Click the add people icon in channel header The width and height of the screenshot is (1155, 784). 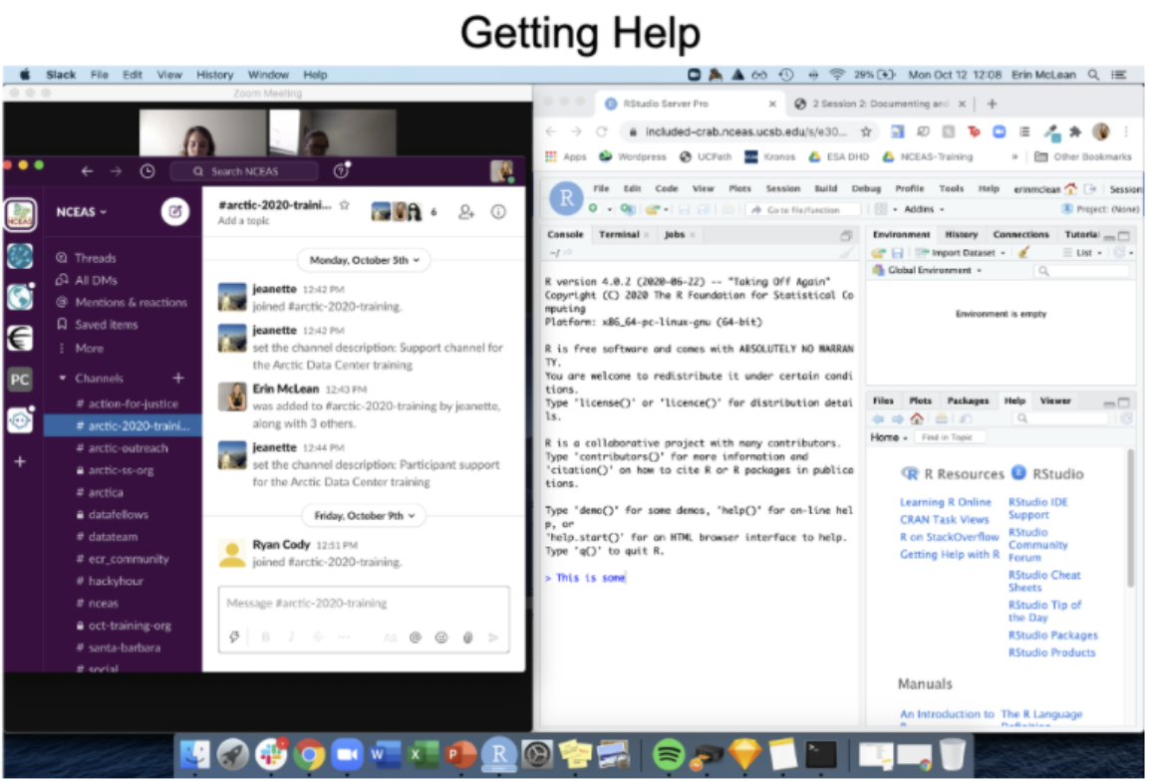click(466, 212)
